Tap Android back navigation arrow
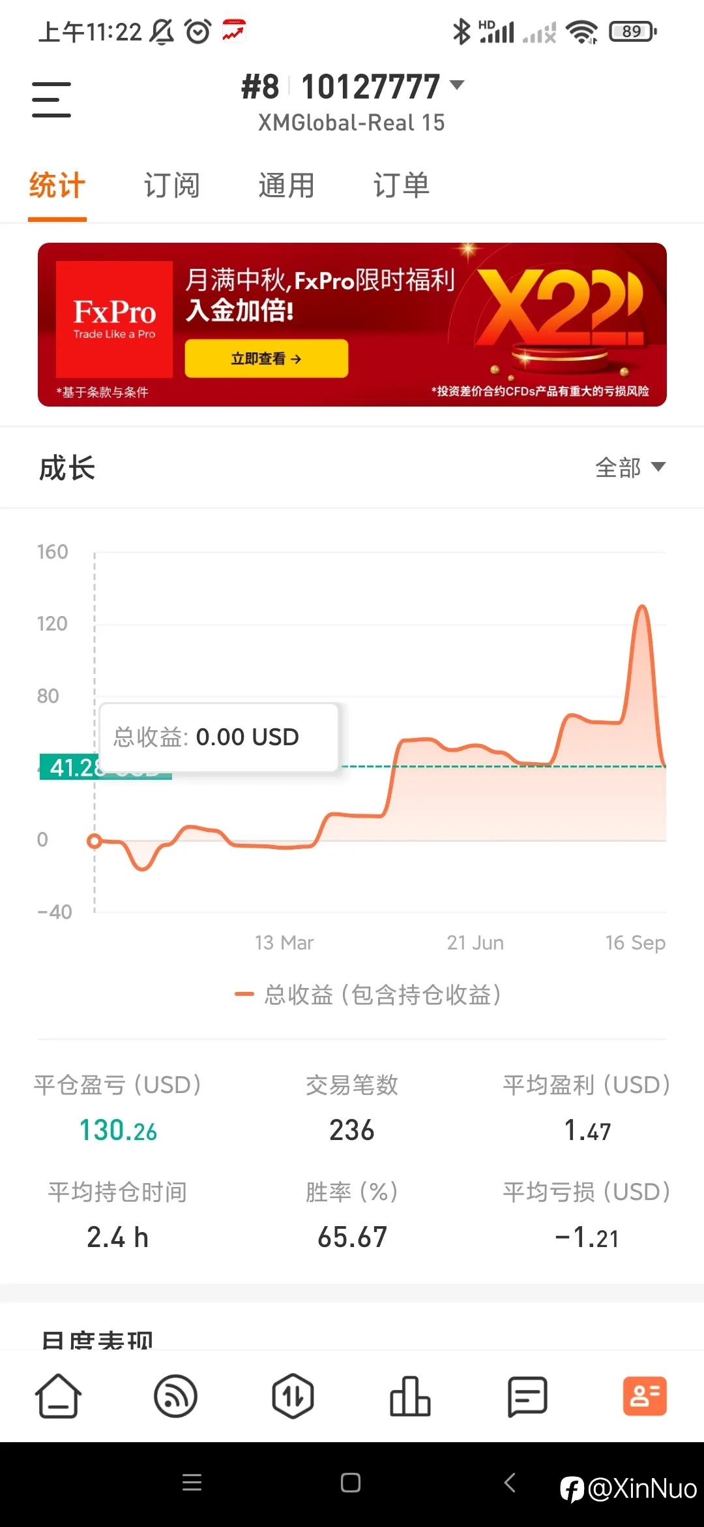 (x=510, y=1483)
